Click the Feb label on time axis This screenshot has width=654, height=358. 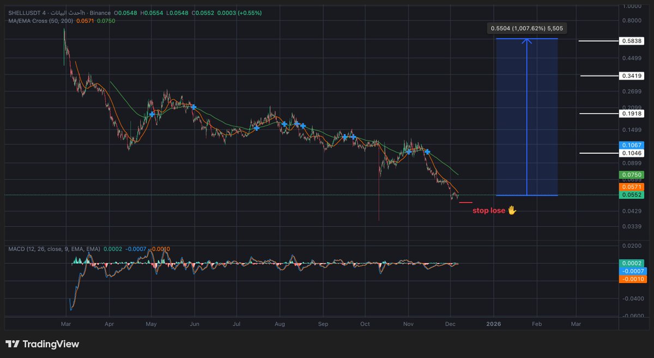pyautogui.click(x=537, y=323)
